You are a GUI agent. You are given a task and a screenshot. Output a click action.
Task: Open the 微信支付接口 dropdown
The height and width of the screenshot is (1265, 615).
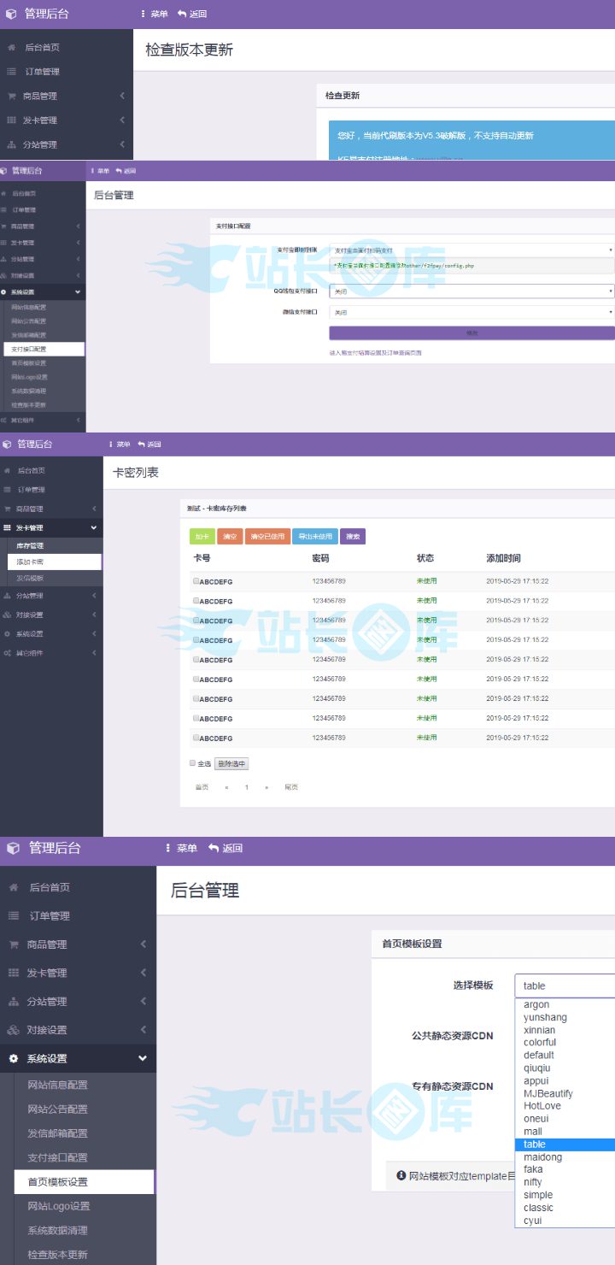[x=471, y=312]
